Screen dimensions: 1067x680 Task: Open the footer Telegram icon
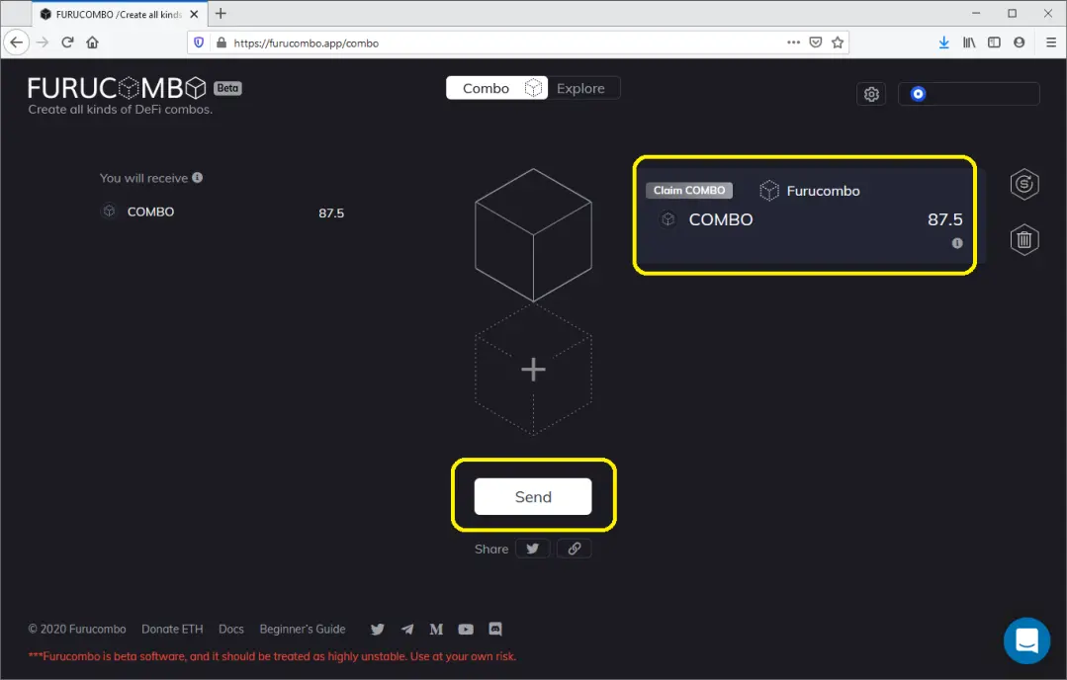coord(407,629)
